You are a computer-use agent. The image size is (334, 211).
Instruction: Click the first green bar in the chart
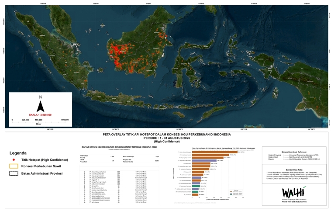(196, 186)
